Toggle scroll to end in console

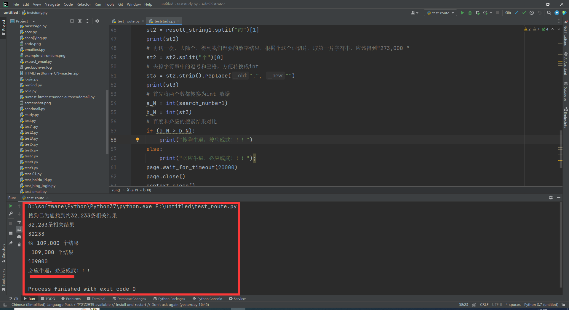tap(19, 229)
